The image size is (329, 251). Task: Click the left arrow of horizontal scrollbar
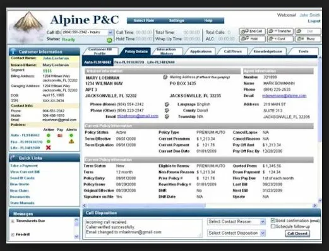pos(85,206)
